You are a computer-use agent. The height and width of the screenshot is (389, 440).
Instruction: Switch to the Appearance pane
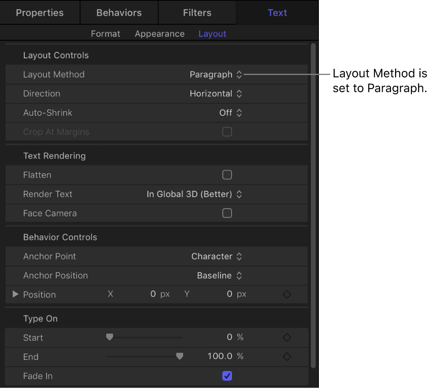pos(159,33)
